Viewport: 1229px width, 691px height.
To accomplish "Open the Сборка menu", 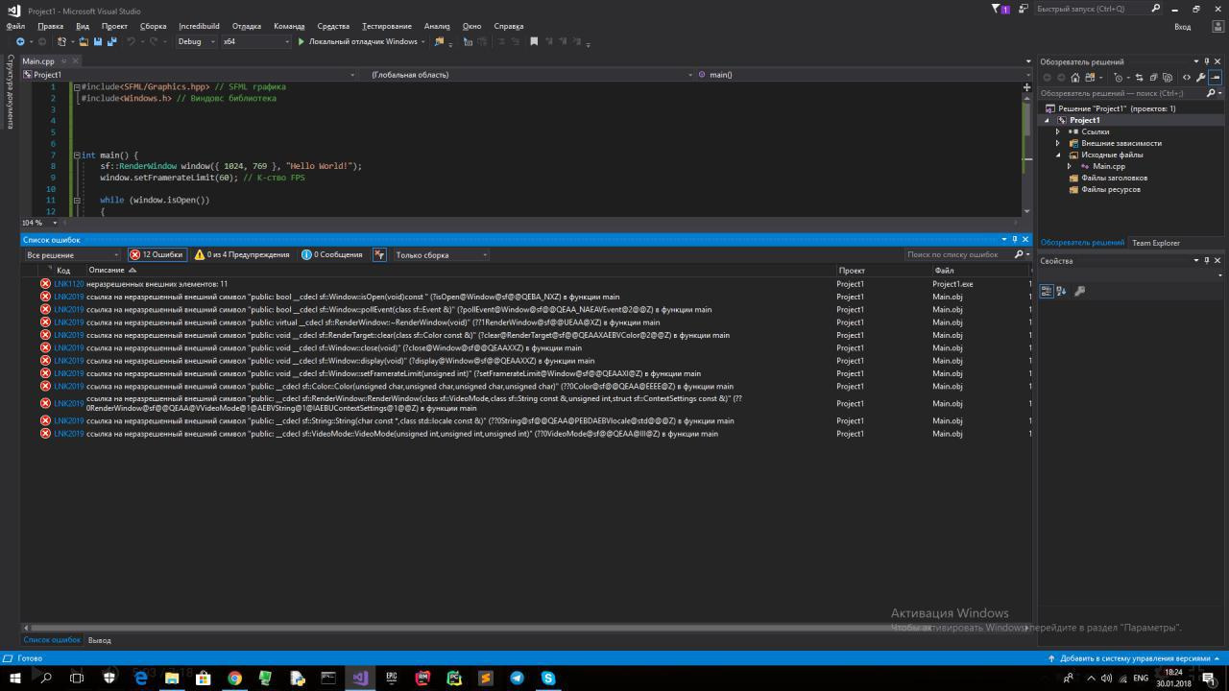I will pos(153,26).
